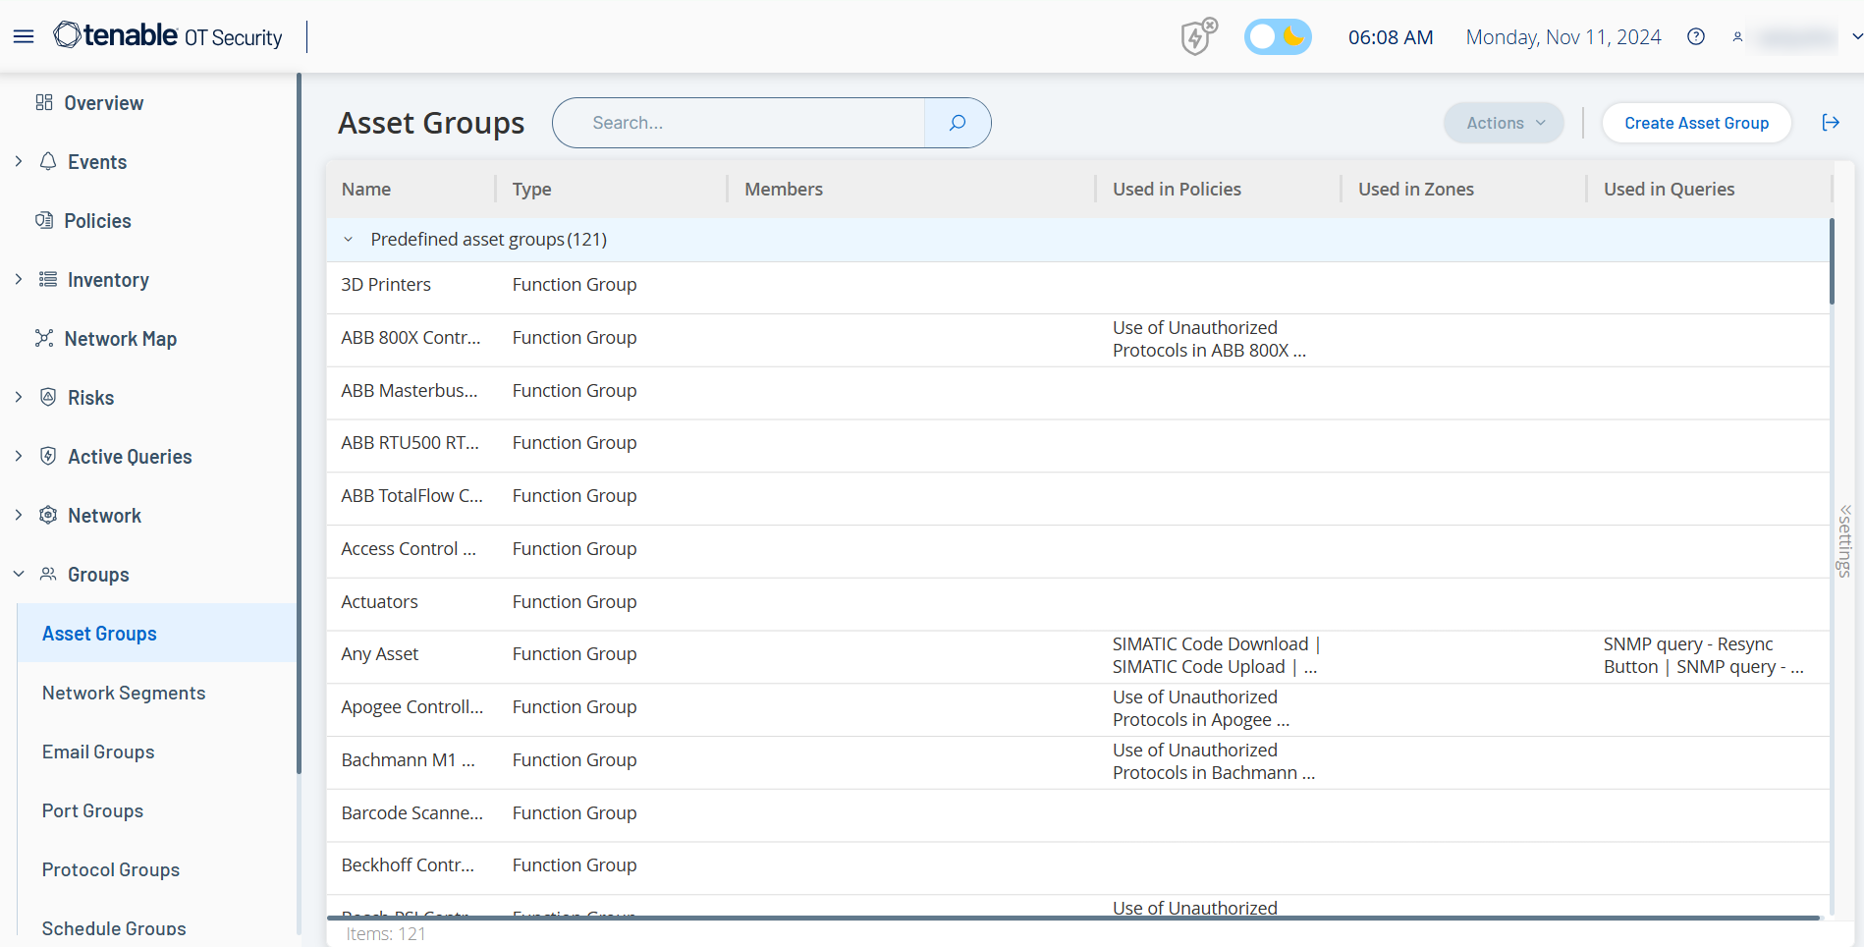This screenshot has height=947, width=1864.
Task: Click the search magnifier button
Action: 958,123
